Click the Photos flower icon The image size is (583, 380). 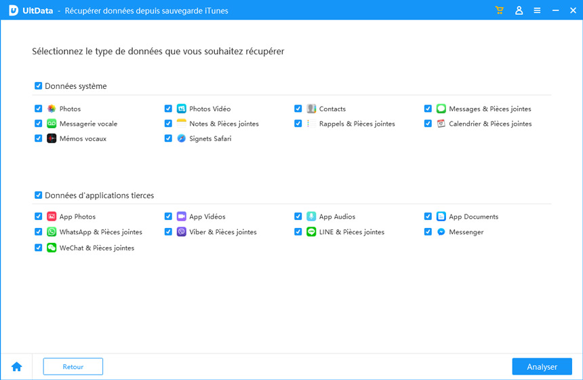pos(52,109)
